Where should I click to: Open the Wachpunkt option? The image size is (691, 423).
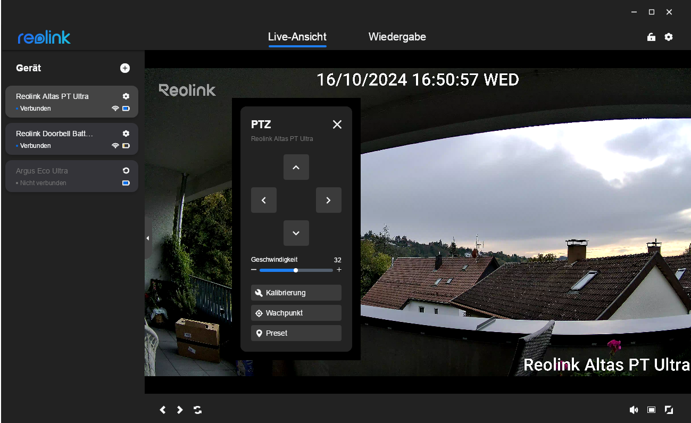(x=296, y=313)
